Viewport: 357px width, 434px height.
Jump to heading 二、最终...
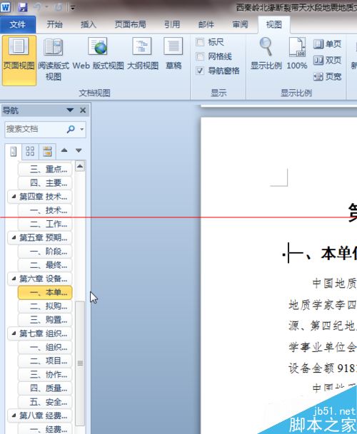coord(45,265)
